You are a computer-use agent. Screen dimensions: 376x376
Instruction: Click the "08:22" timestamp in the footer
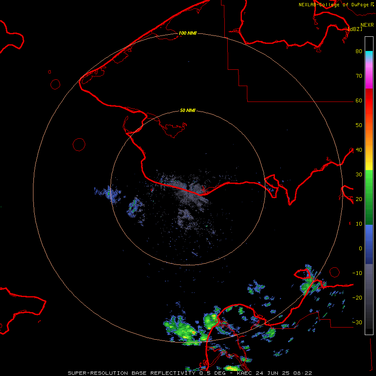[302, 373]
